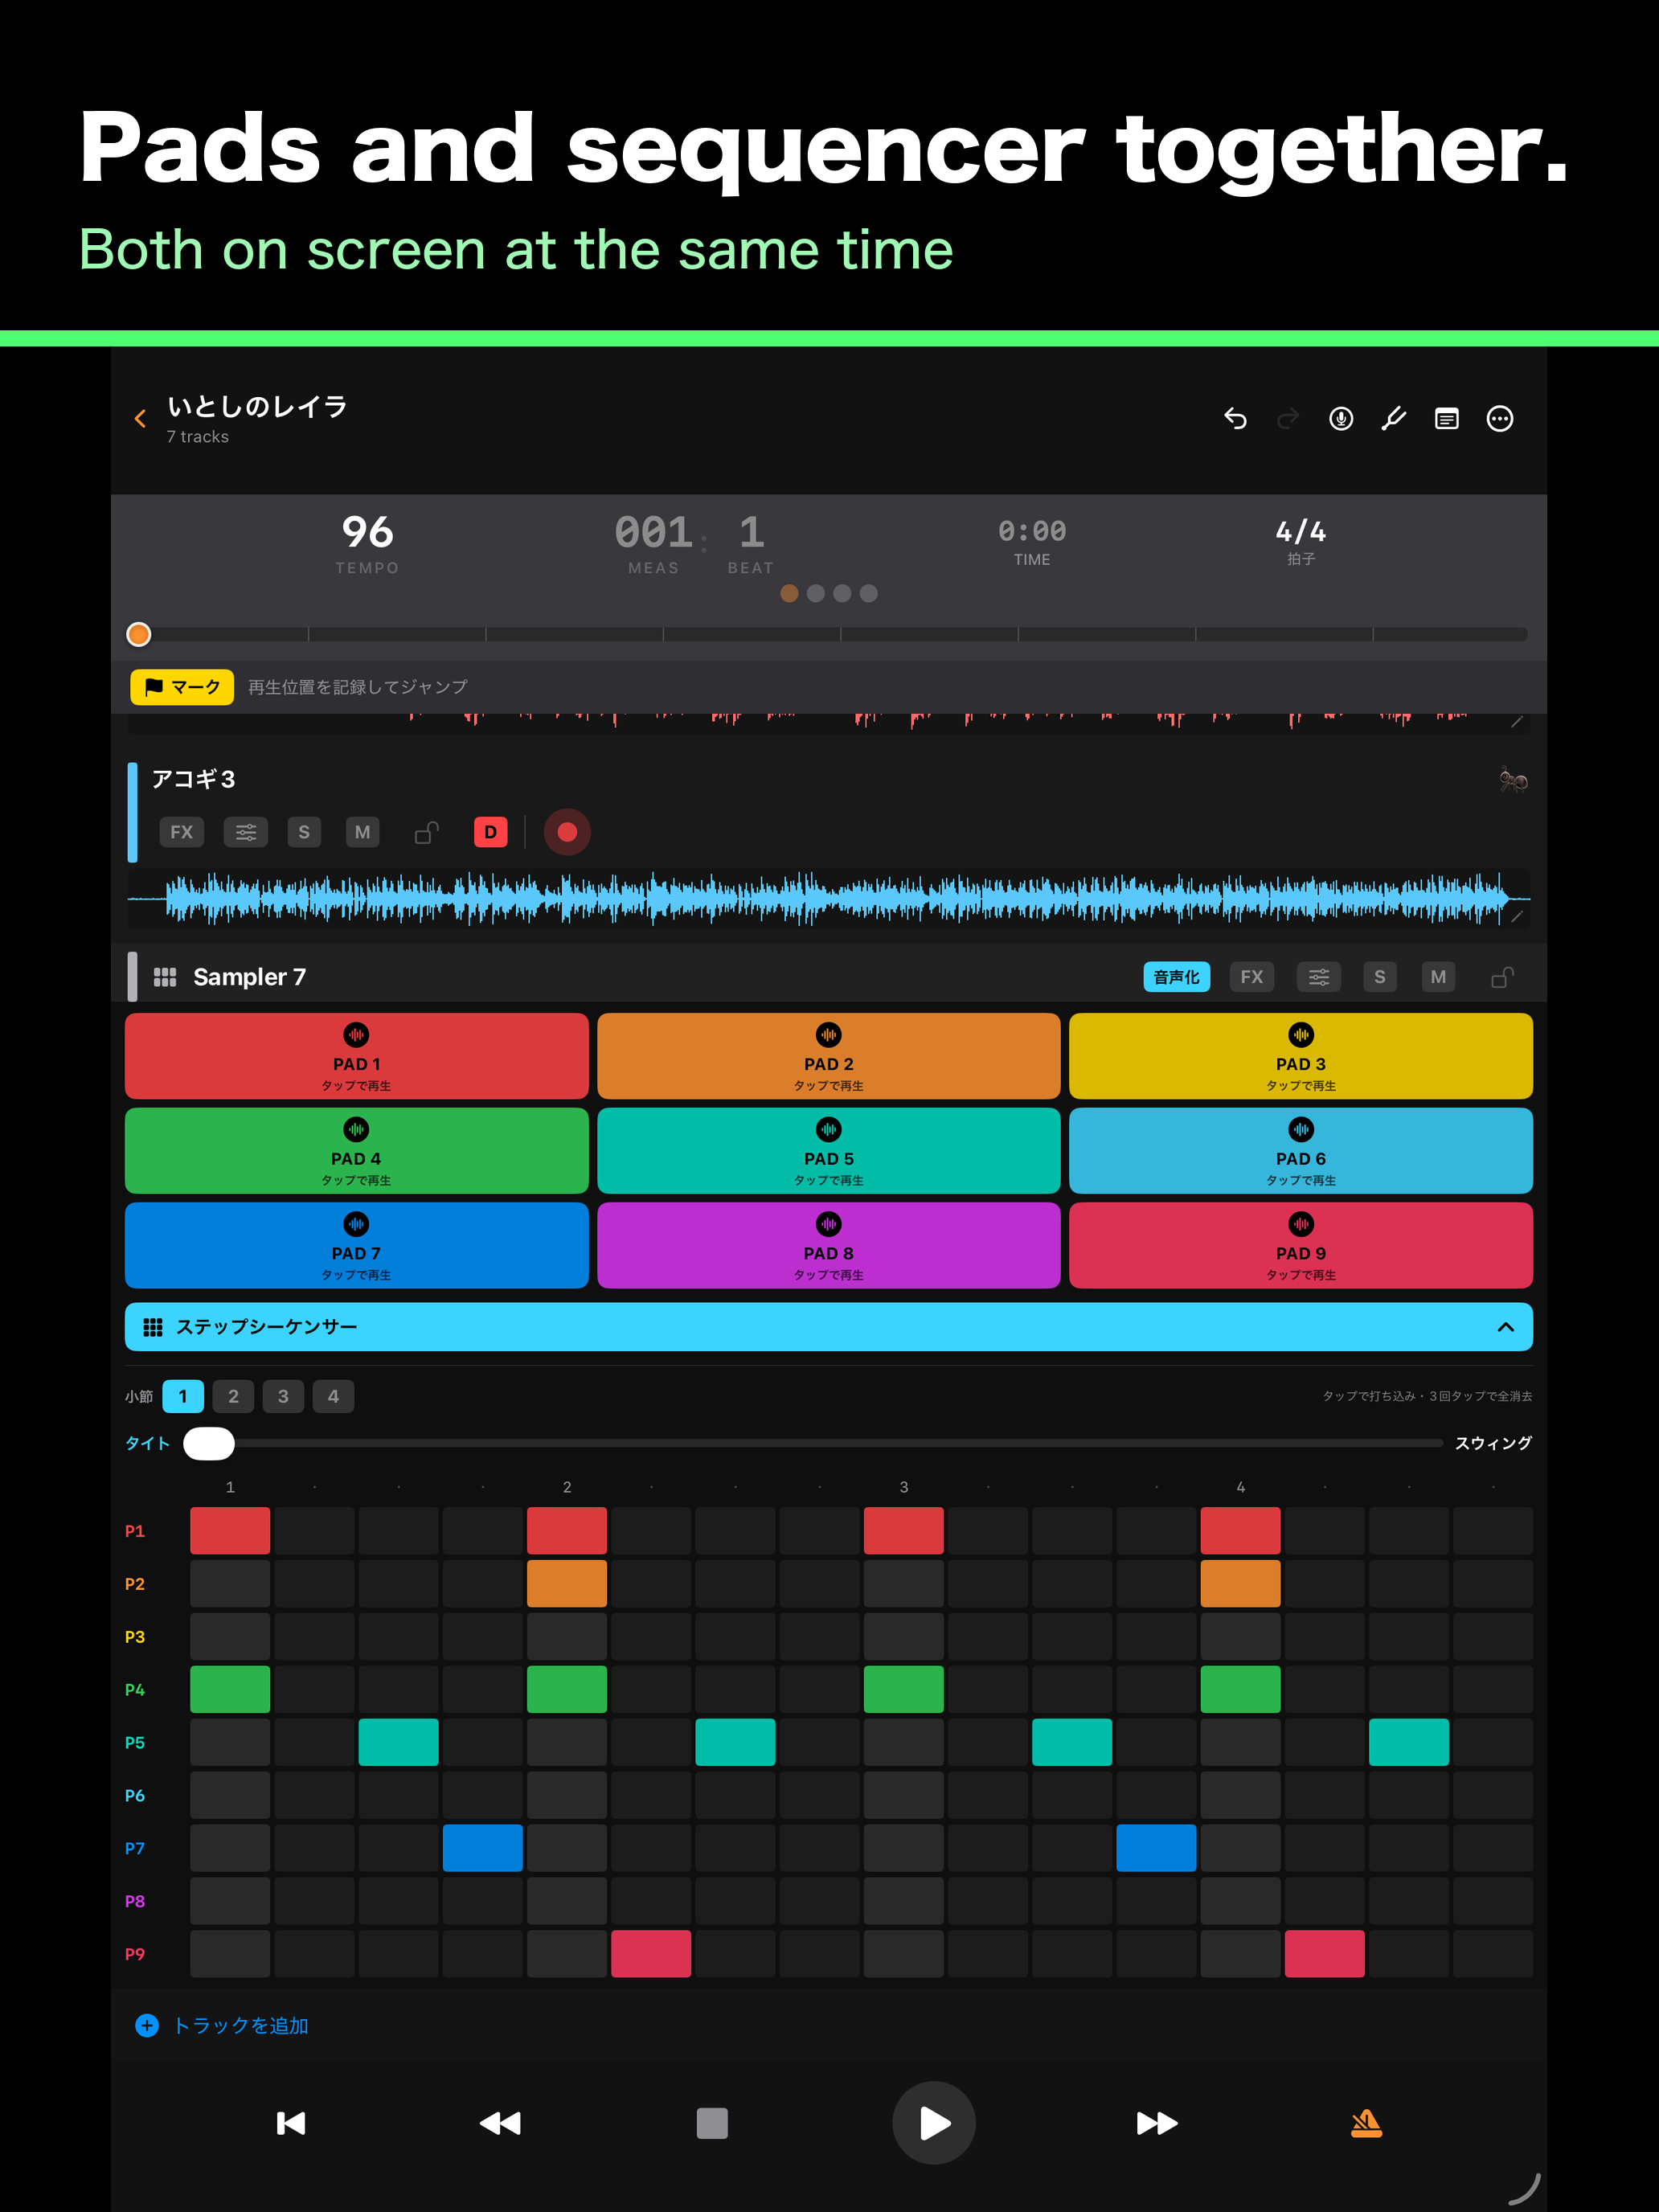Start playback with play button
The image size is (1659, 2212).
934,2122
